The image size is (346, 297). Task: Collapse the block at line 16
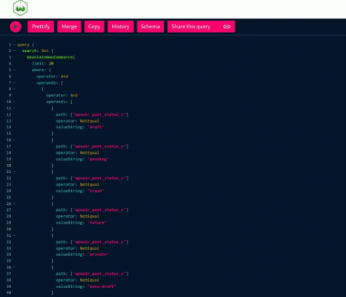pos(14,140)
